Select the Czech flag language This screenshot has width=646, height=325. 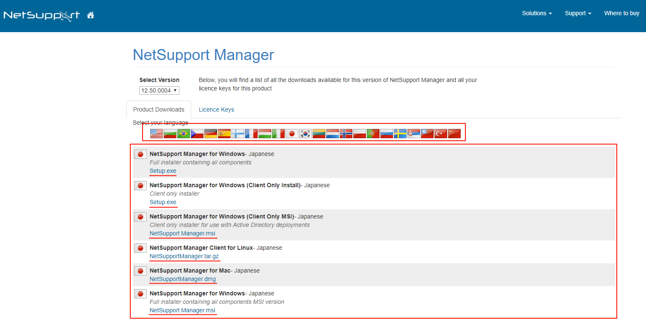(x=197, y=134)
